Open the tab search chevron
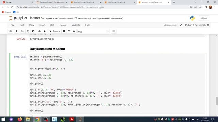The width and height of the screenshot is (218, 122). (195, 2)
